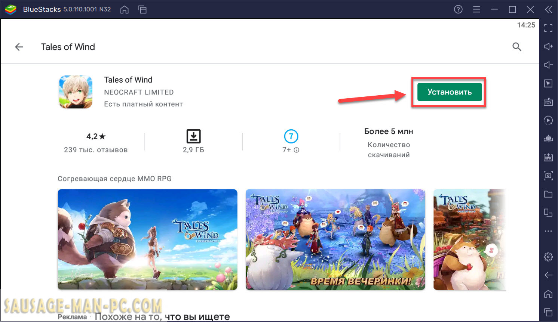Click the Tales of Wind app icon
This screenshot has height=322, width=558.
(76, 92)
